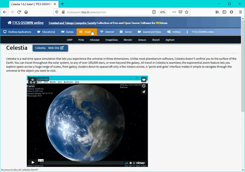Screen dimensions: 245x172
Task: Show the sidebars
Action: 224,12
